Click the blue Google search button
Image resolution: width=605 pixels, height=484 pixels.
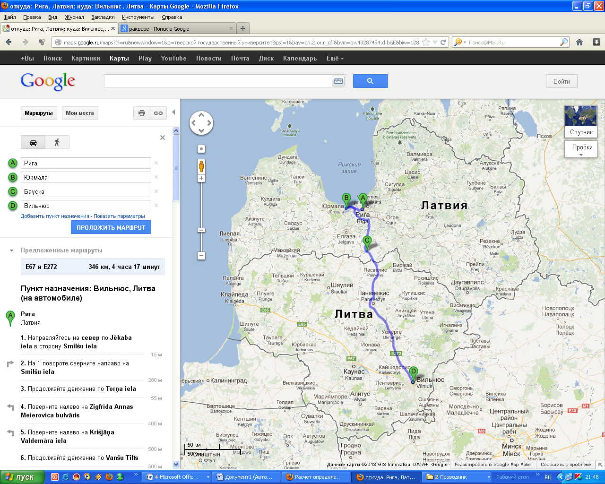(371, 81)
